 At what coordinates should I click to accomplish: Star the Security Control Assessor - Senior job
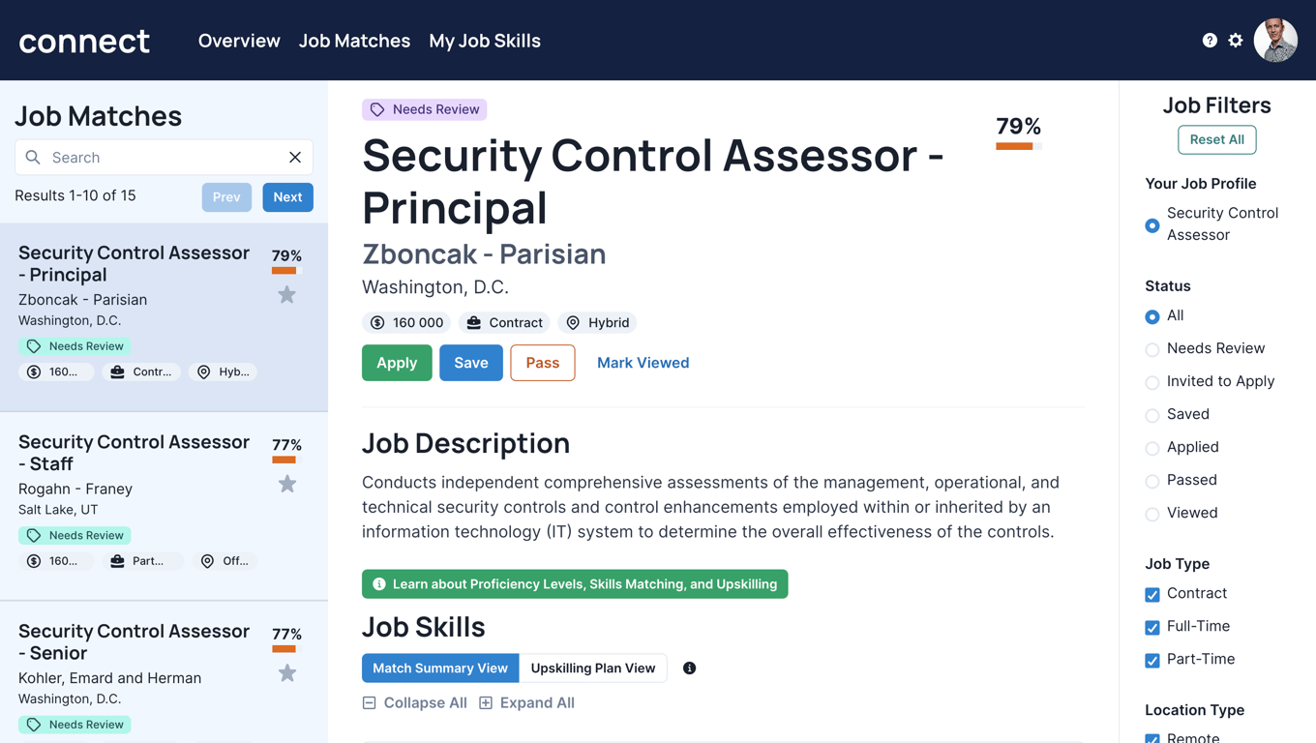point(286,673)
